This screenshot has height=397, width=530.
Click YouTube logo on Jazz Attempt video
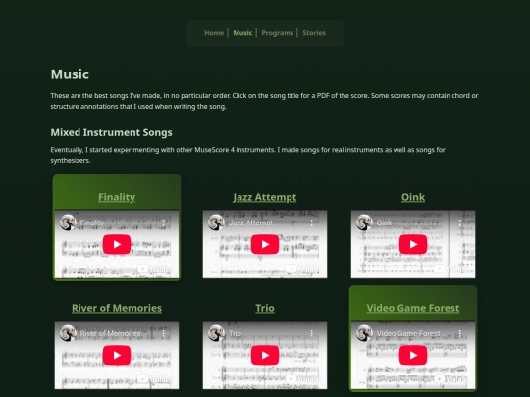click(x=303, y=269)
